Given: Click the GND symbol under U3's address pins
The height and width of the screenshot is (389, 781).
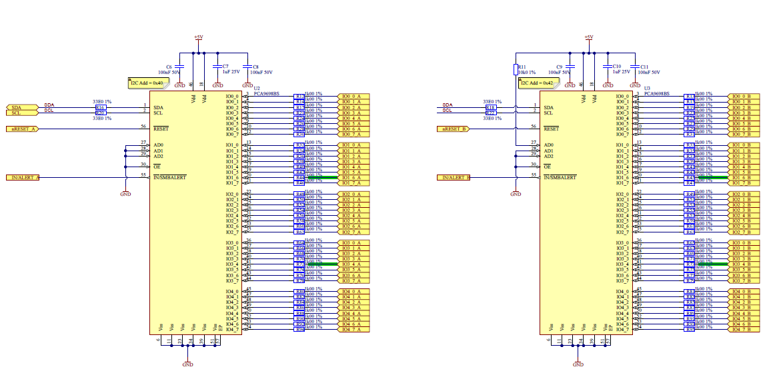Looking at the screenshot, I should pos(516,192).
